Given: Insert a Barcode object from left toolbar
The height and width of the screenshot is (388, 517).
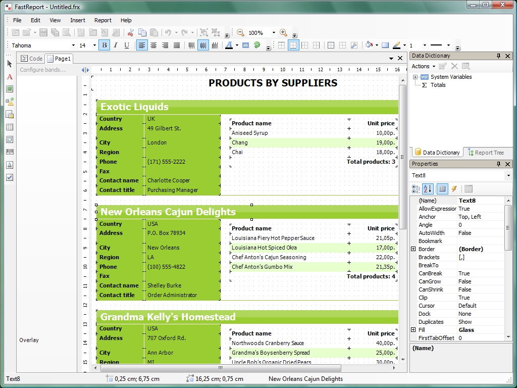Looking at the screenshot, I should click(x=10, y=152).
